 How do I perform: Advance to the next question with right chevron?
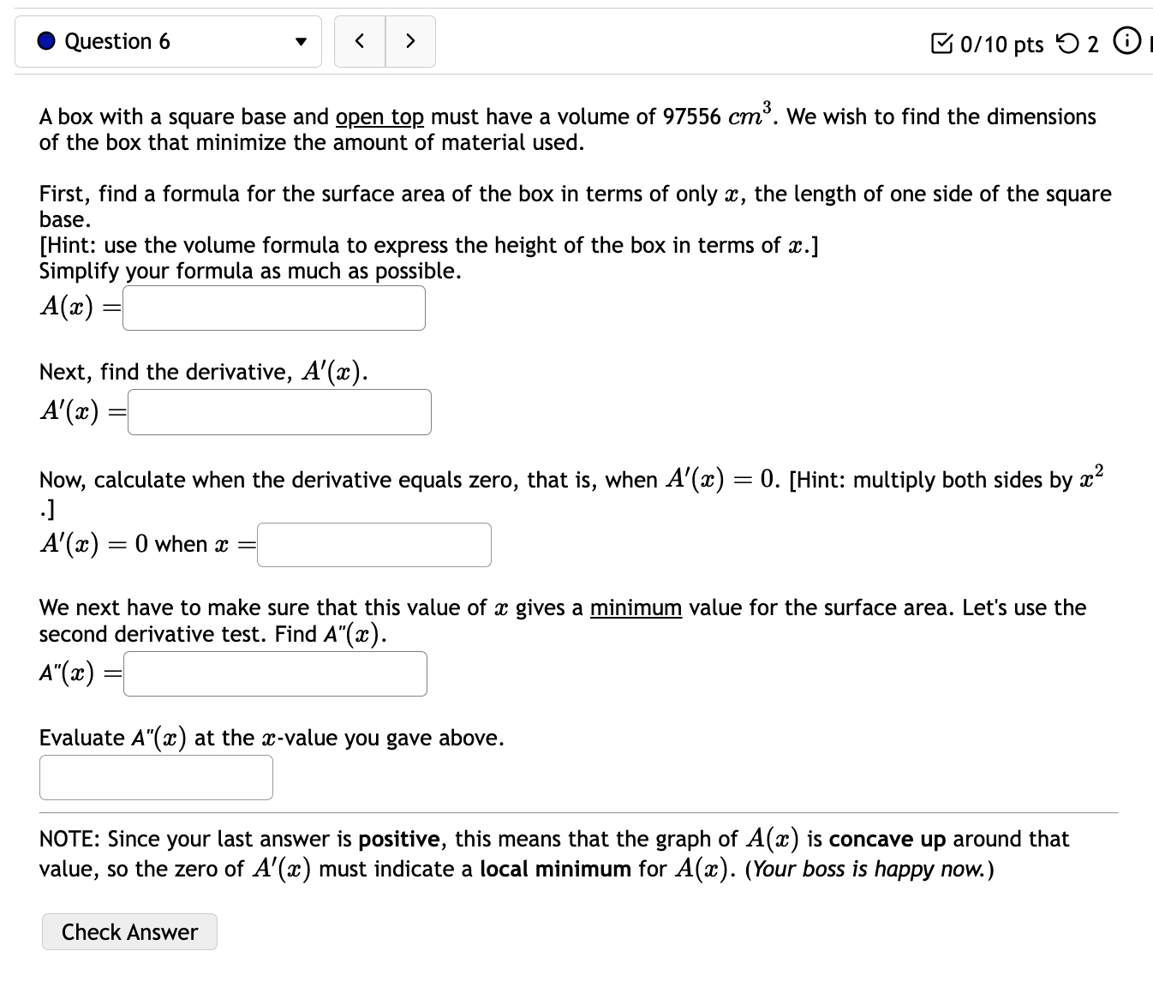click(x=410, y=41)
